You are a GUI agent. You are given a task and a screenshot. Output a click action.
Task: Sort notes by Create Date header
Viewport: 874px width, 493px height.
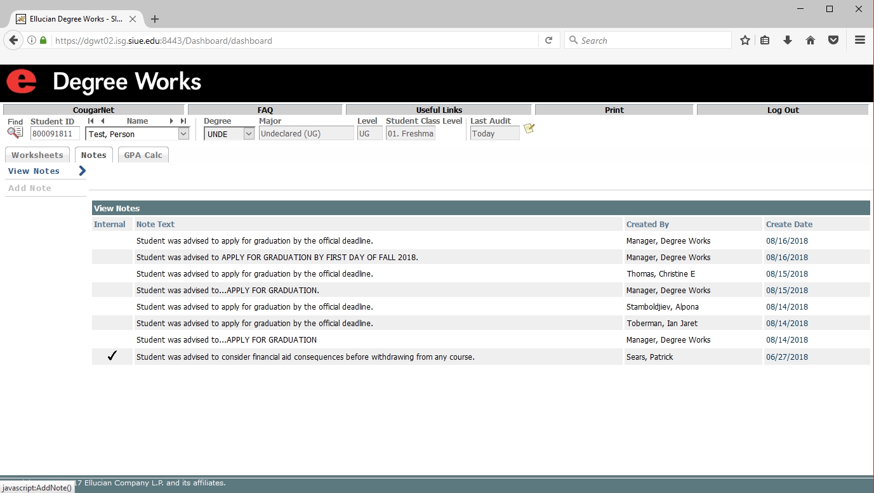tap(789, 224)
